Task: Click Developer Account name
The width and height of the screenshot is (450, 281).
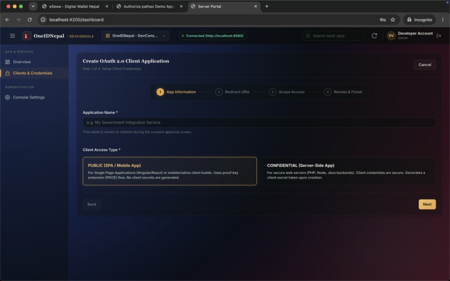Action: click(415, 33)
